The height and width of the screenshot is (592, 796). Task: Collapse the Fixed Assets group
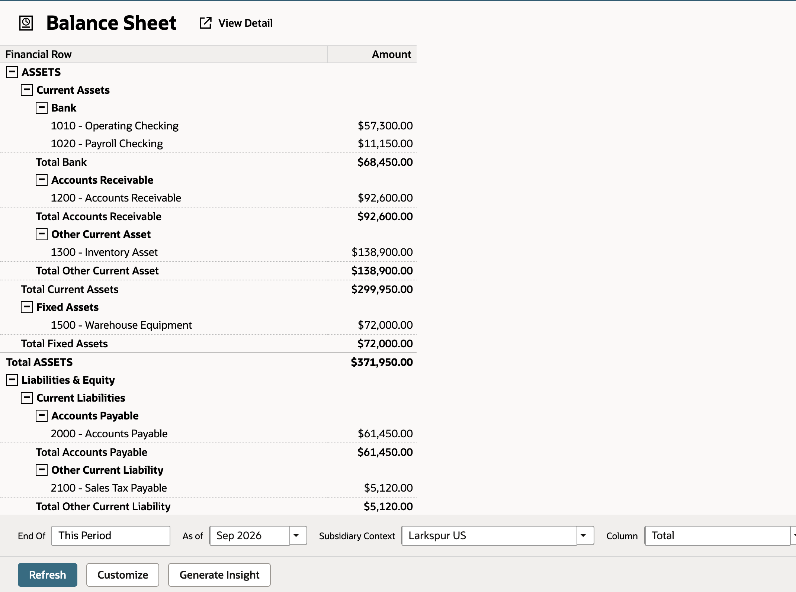pyautogui.click(x=27, y=307)
